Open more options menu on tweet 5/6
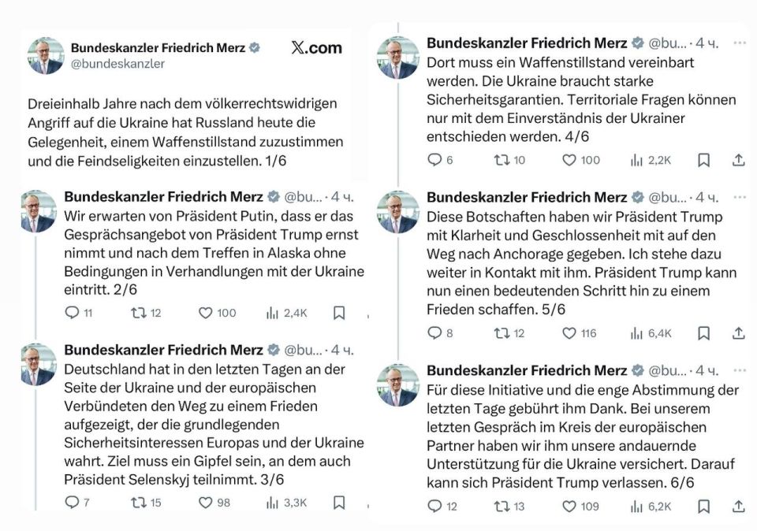Screen dimensions: 757x531 (x=739, y=197)
